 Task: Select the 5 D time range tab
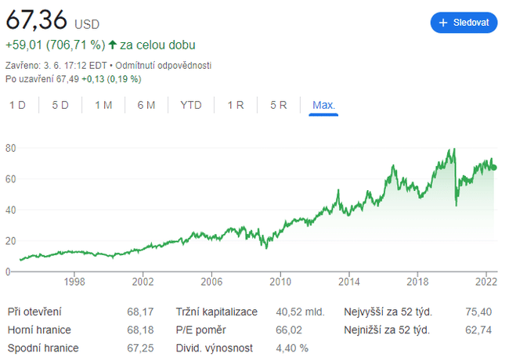pos(60,105)
